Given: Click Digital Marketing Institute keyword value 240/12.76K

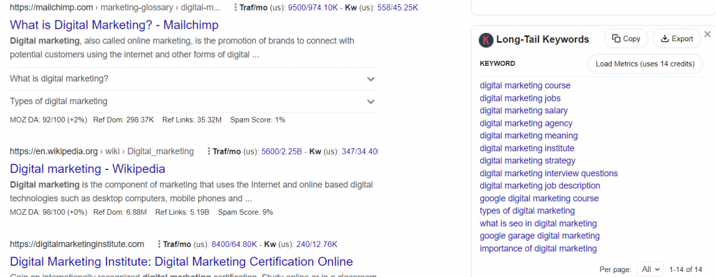Looking at the screenshot, I should click(317, 244).
